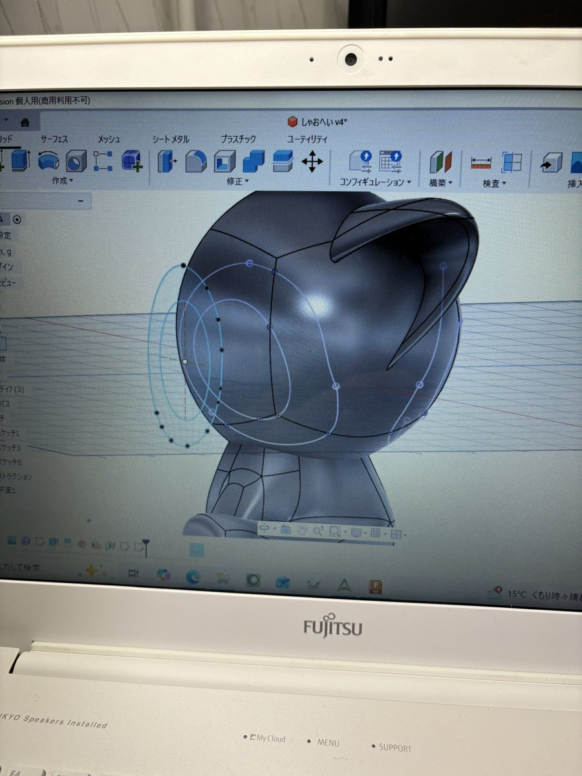582x776 pixels.
Task: Select the Extrude tool in Create group
Action: pyautogui.click(x=20, y=160)
